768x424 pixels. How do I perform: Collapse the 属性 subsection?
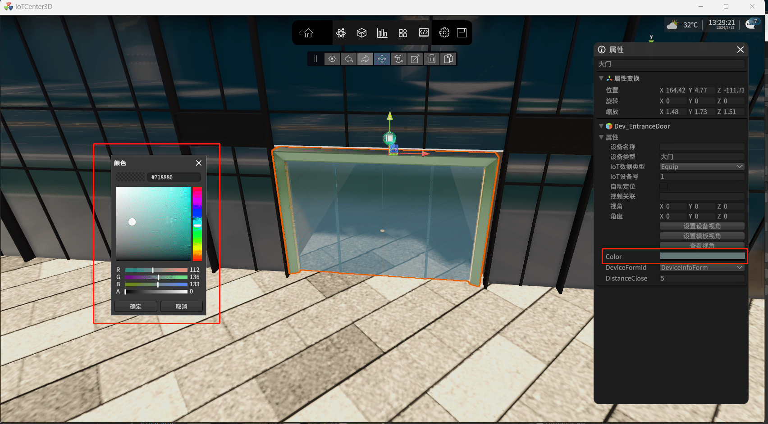601,137
